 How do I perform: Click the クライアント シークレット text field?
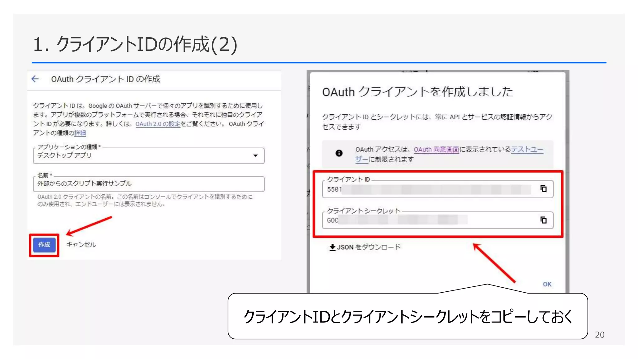(x=430, y=221)
